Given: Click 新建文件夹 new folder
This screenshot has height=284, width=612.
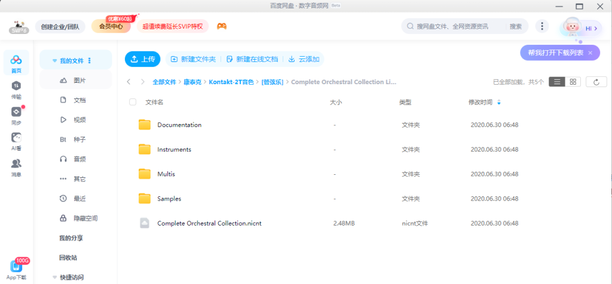Looking at the screenshot, I should pos(193,59).
